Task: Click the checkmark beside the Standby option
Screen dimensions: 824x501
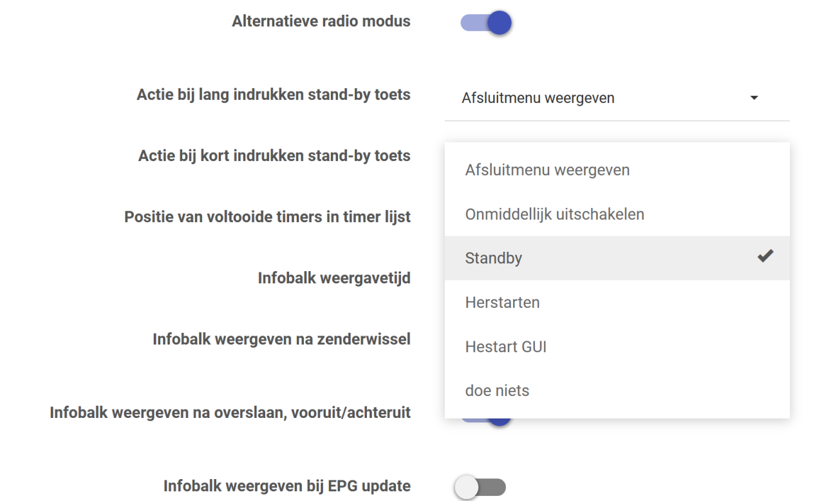Action: pyautogui.click(x=765, y=256)
